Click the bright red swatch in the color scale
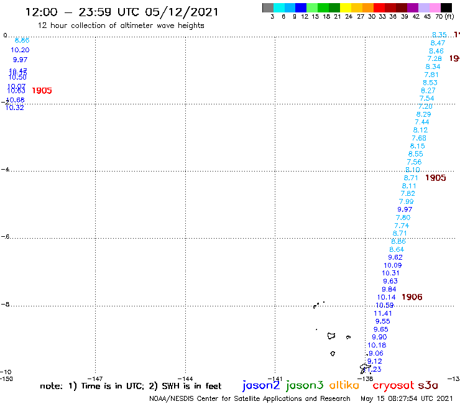The image size is (460, 404). click(379, 7)
